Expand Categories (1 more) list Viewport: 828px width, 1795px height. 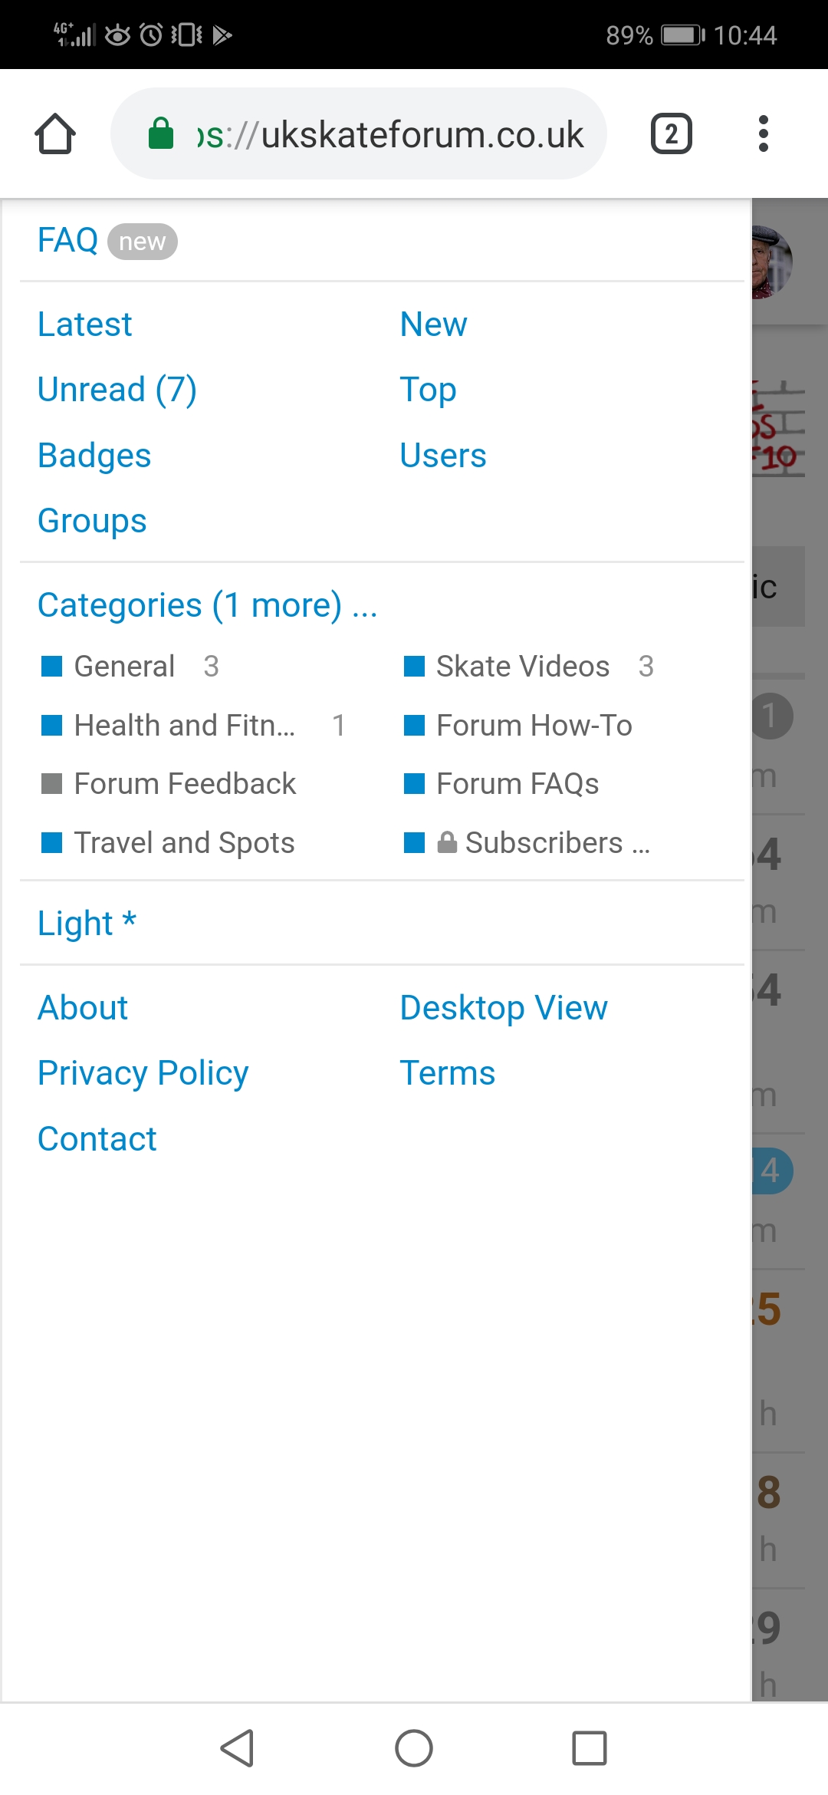[207, 605]
